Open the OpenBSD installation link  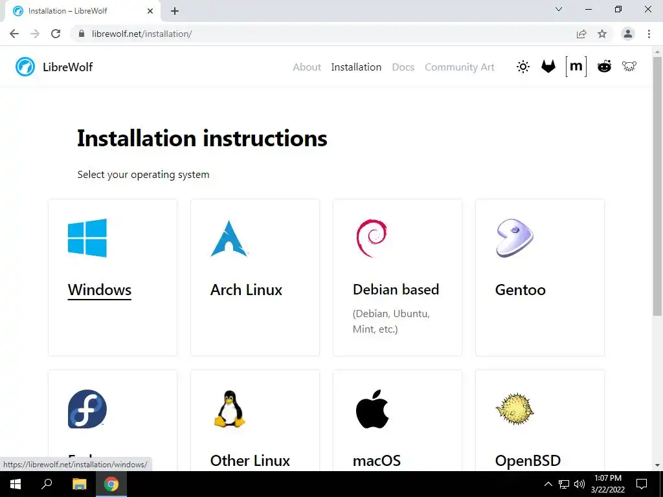pyautogui.click(x=528, y=461)
